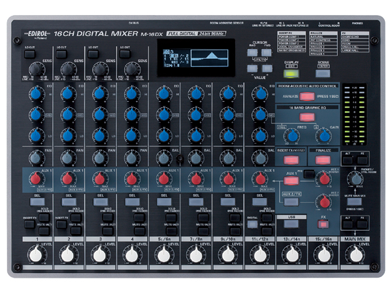Select channel 1 with its SEL button

click(x=37, y=202)
